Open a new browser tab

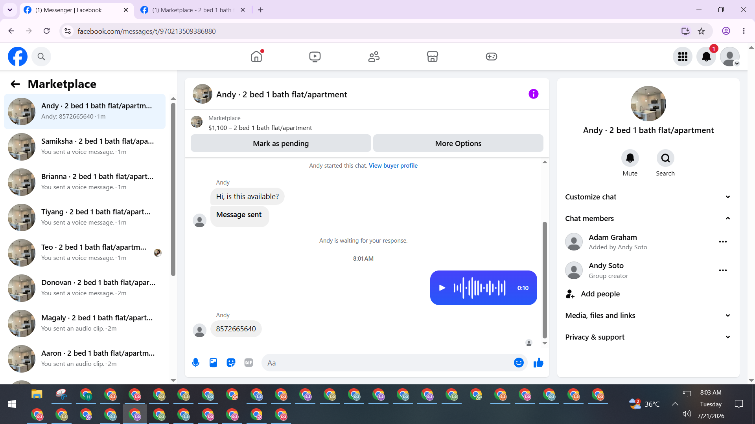(x=261, y=10)
